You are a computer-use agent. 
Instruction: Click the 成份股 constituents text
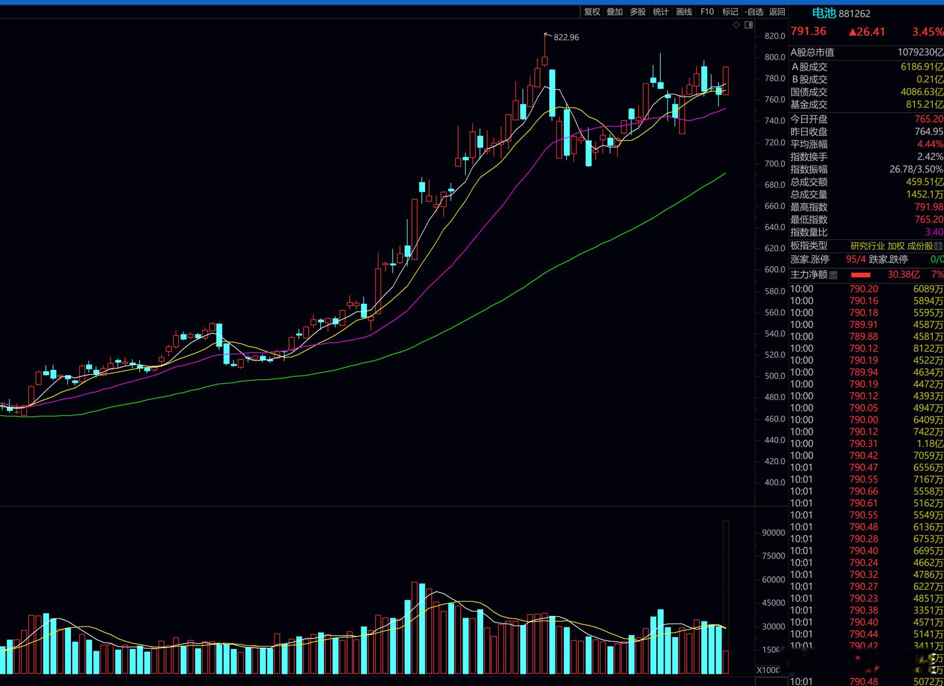click(x=920, y=246)
